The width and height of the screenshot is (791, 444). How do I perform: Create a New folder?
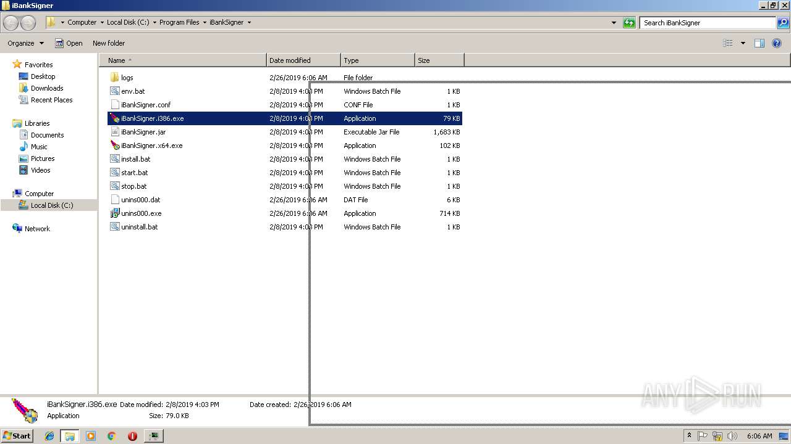tap(109, 43)
